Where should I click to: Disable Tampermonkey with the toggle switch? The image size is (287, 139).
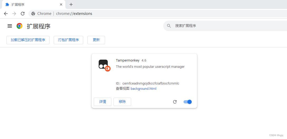click(x=188, y=102)
